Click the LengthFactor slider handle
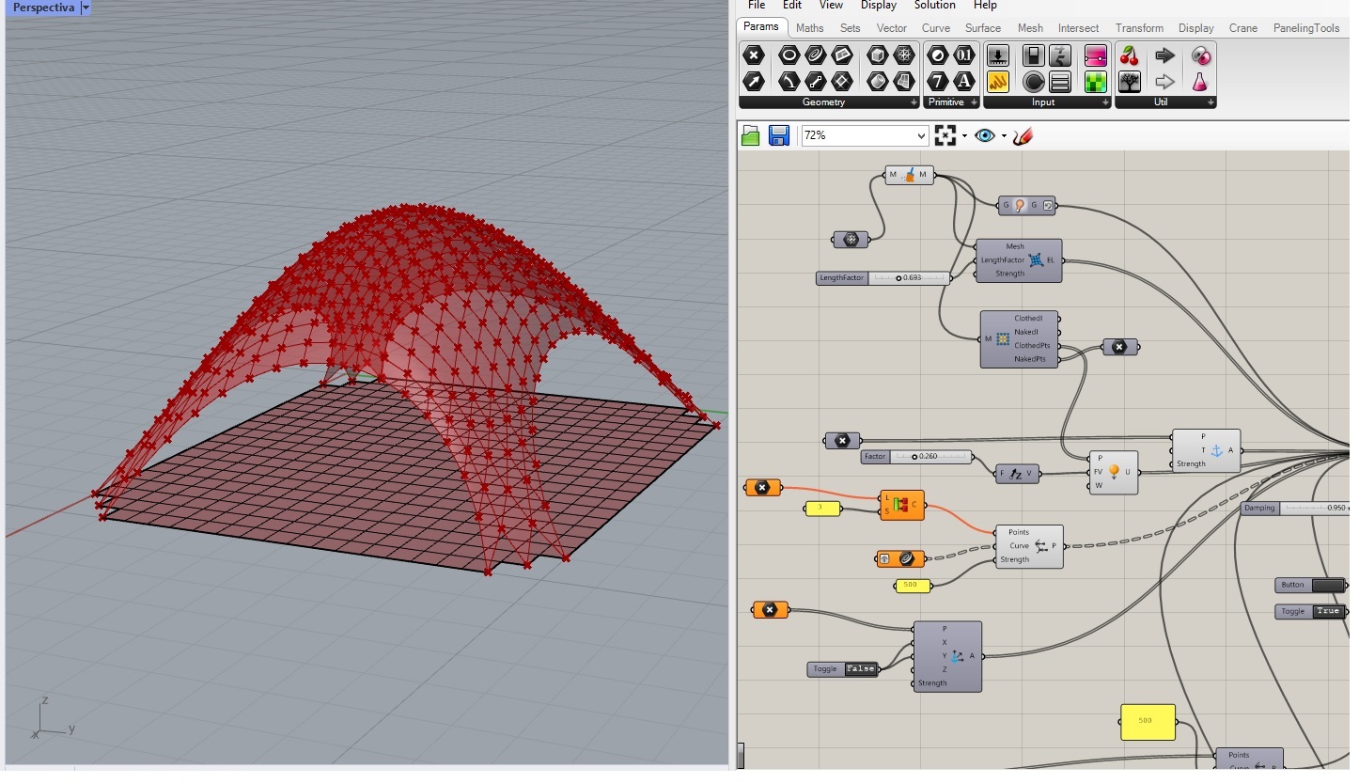Viewport: 1359px width, 784px height. point(898,278)
